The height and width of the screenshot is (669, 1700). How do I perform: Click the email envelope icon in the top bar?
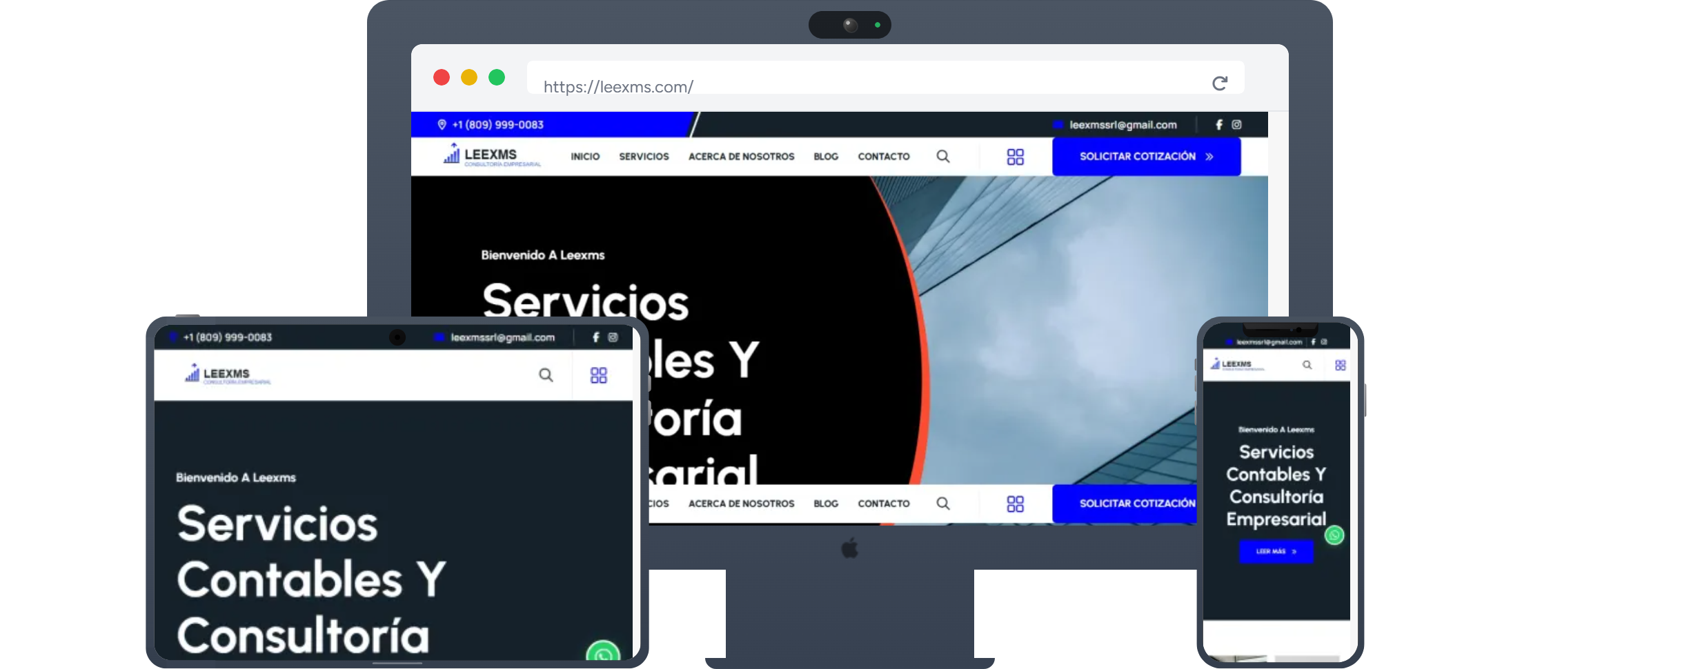click(1058, 125)
